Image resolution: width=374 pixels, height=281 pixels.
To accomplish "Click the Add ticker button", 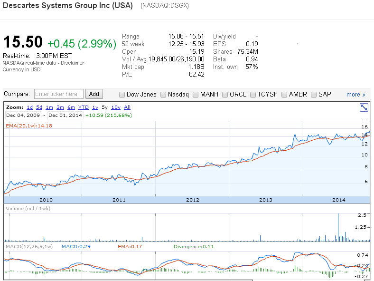I will tap(94, 94).
